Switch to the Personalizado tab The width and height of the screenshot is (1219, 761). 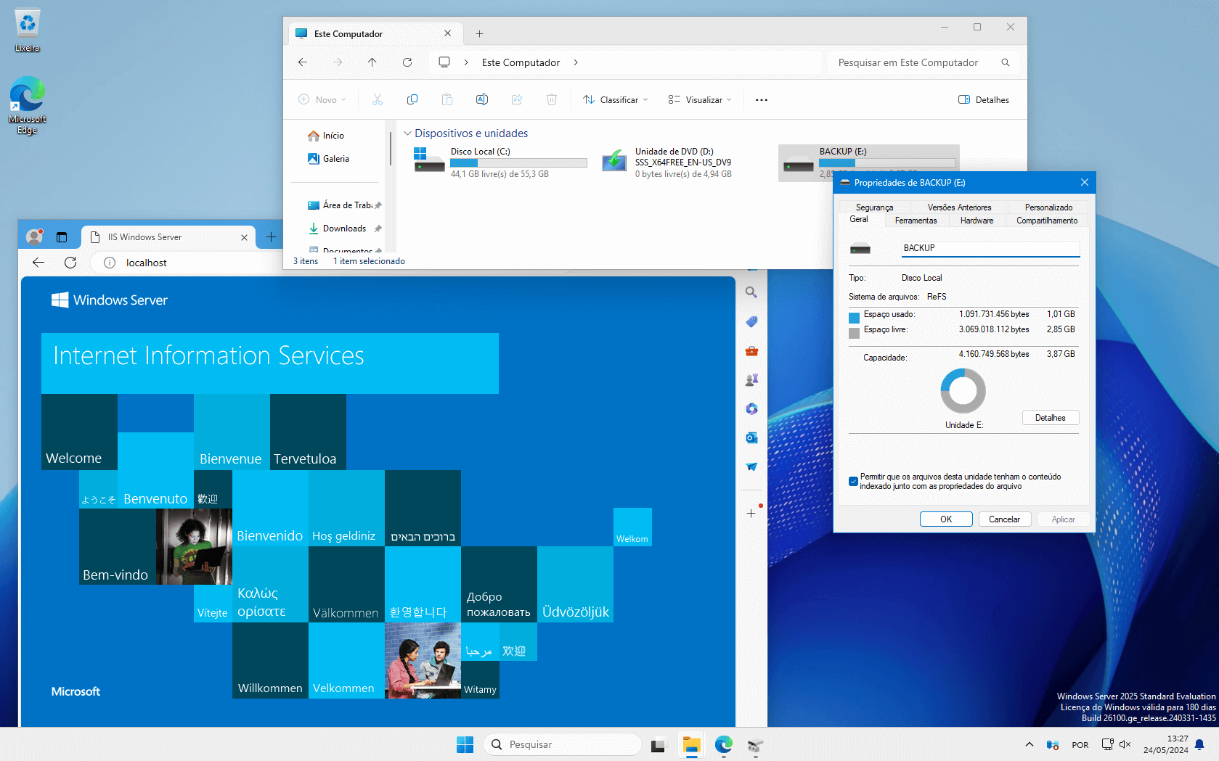coord(1048,207)
